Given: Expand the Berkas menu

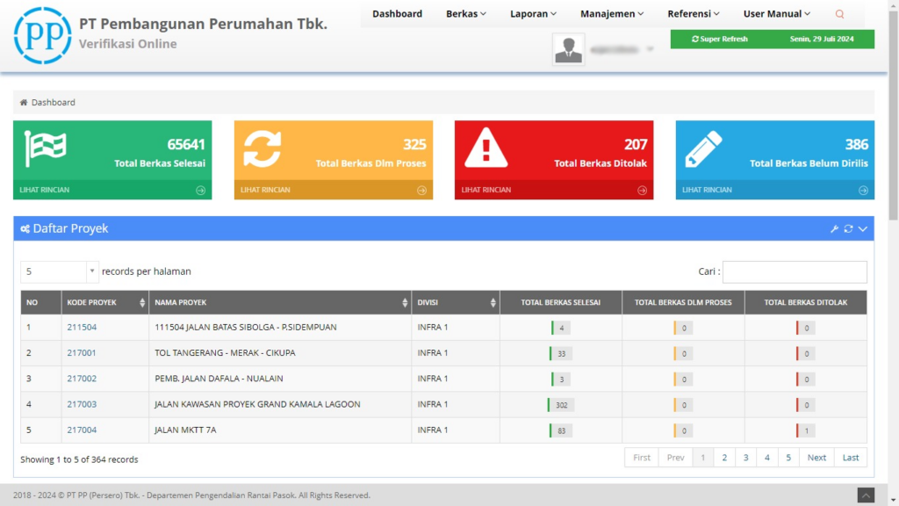Looking at the screenshot, I should [x=466, y=14].
